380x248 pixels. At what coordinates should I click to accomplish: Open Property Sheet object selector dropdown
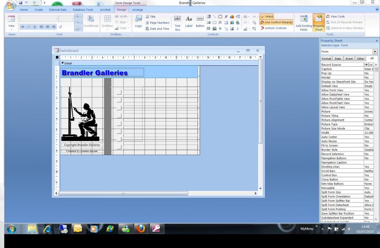tap(375, 52)
